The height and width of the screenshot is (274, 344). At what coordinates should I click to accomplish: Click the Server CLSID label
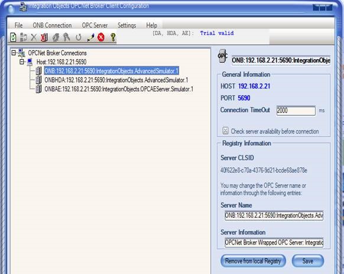coord(237,158)
